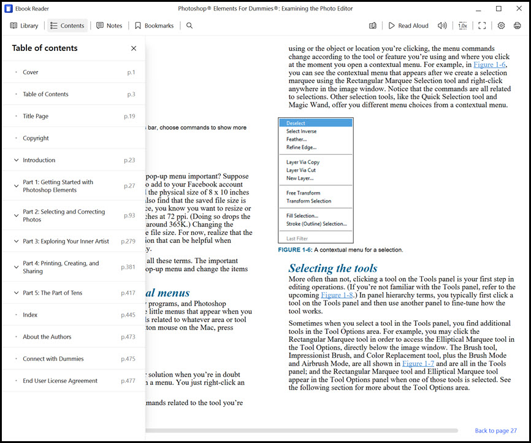Click Back to page 27 link

tap(496, 431)
